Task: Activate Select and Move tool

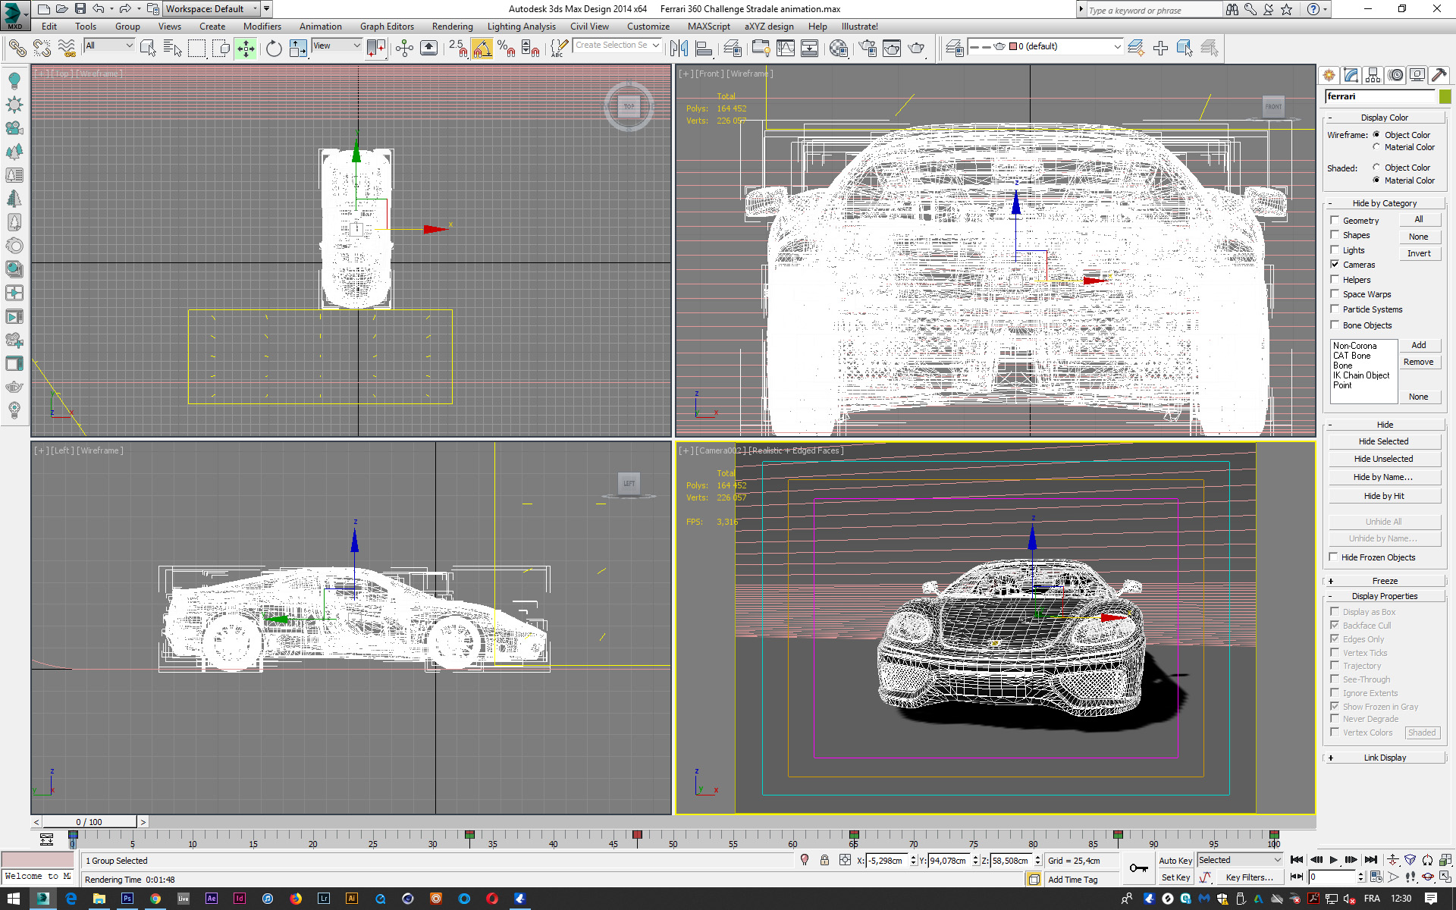Action: 246,49
